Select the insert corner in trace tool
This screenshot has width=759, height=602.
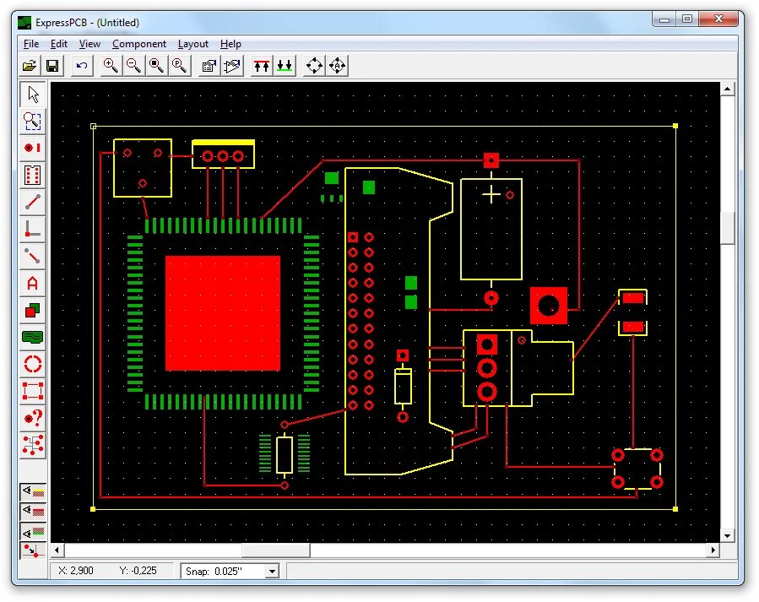33,229
